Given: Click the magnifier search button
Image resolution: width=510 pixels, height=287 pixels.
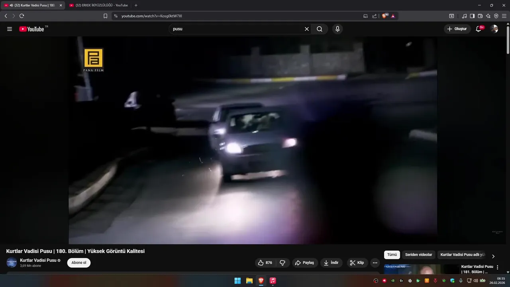Looking at the screenshot, I should coord(320,29).
